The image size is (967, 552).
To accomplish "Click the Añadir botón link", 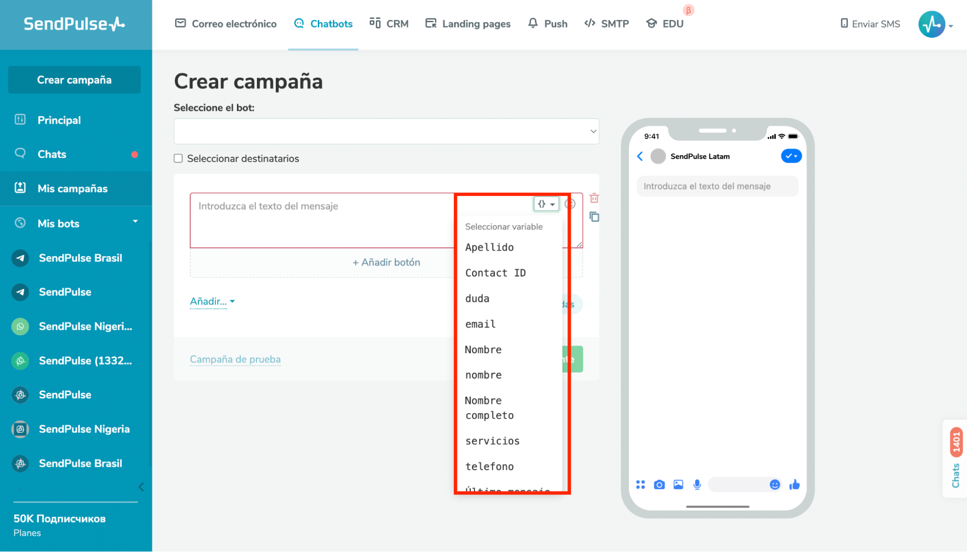I will pyautogui.click(x=387, y=262).
